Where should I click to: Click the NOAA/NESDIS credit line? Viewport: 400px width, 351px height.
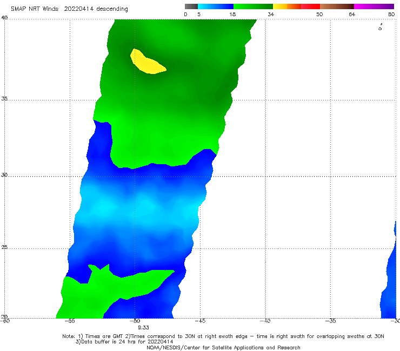pos(223,347)
